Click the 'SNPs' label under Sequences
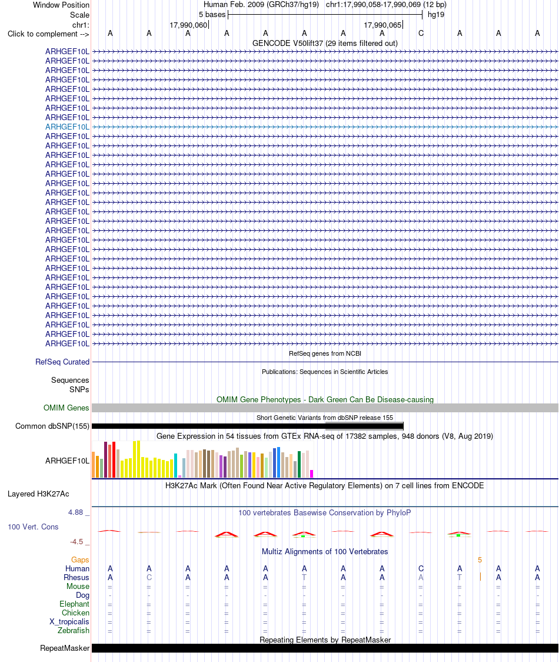Screen dimensions: 559x662 click(x=79, y=389)
